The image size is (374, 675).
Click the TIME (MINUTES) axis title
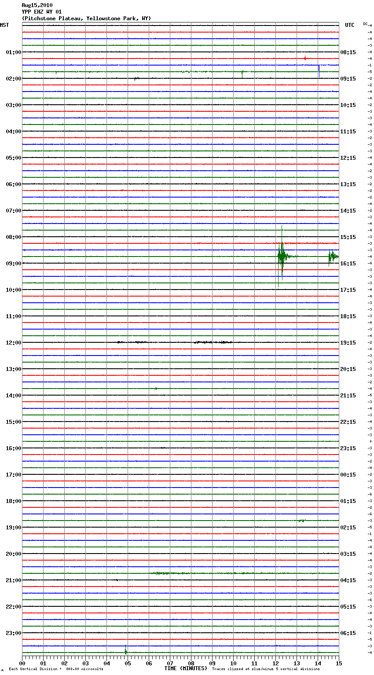[186, 668]
